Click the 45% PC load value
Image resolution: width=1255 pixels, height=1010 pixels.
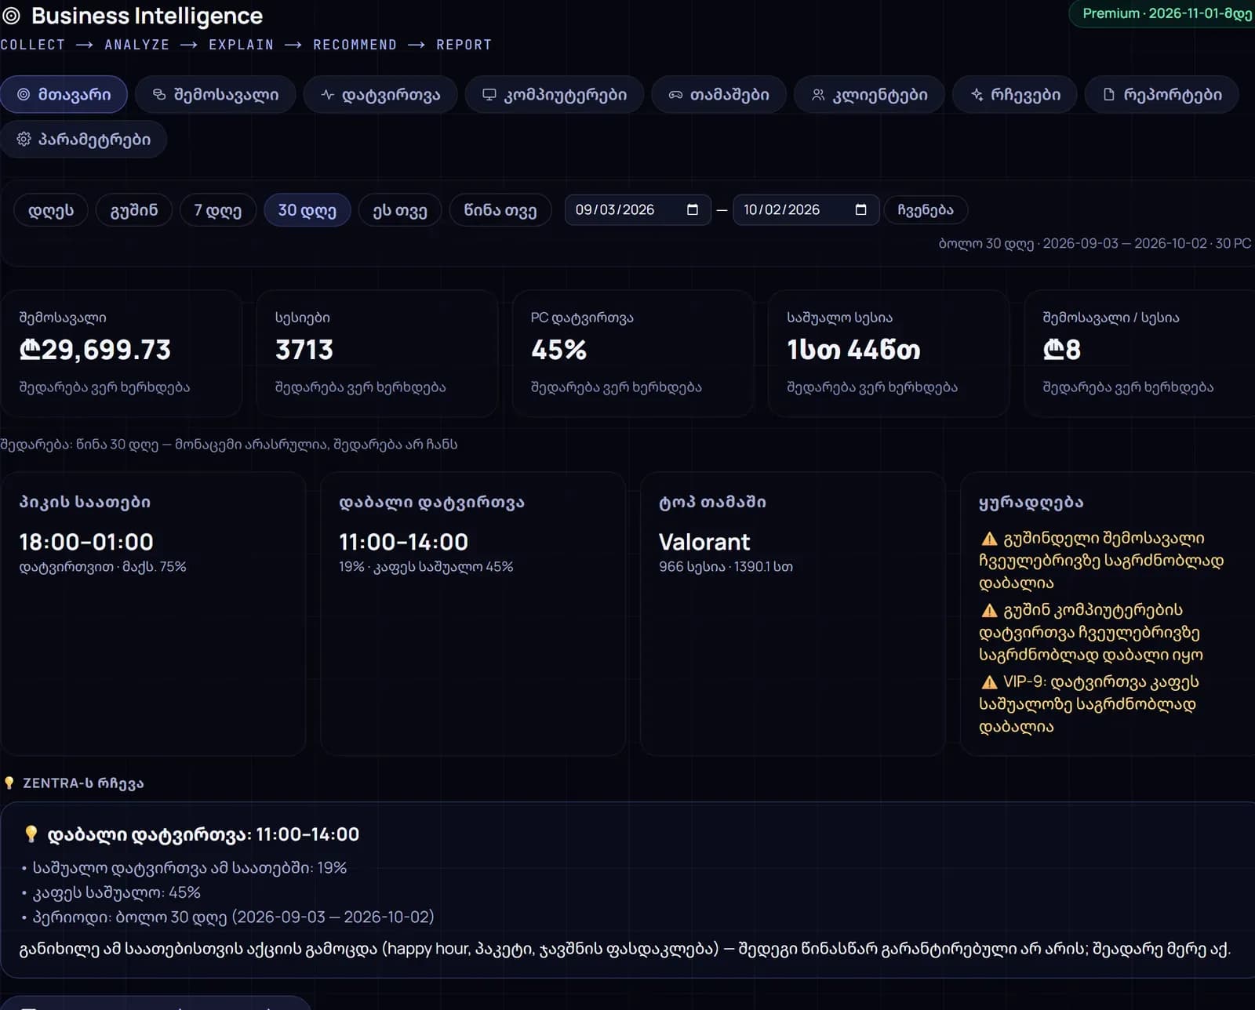pos(558,350)
